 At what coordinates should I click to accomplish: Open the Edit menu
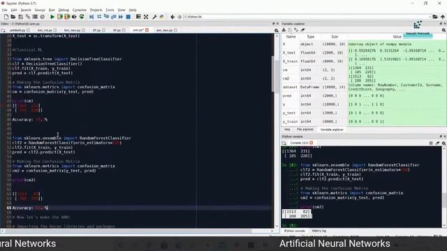(x=14, y=10)
